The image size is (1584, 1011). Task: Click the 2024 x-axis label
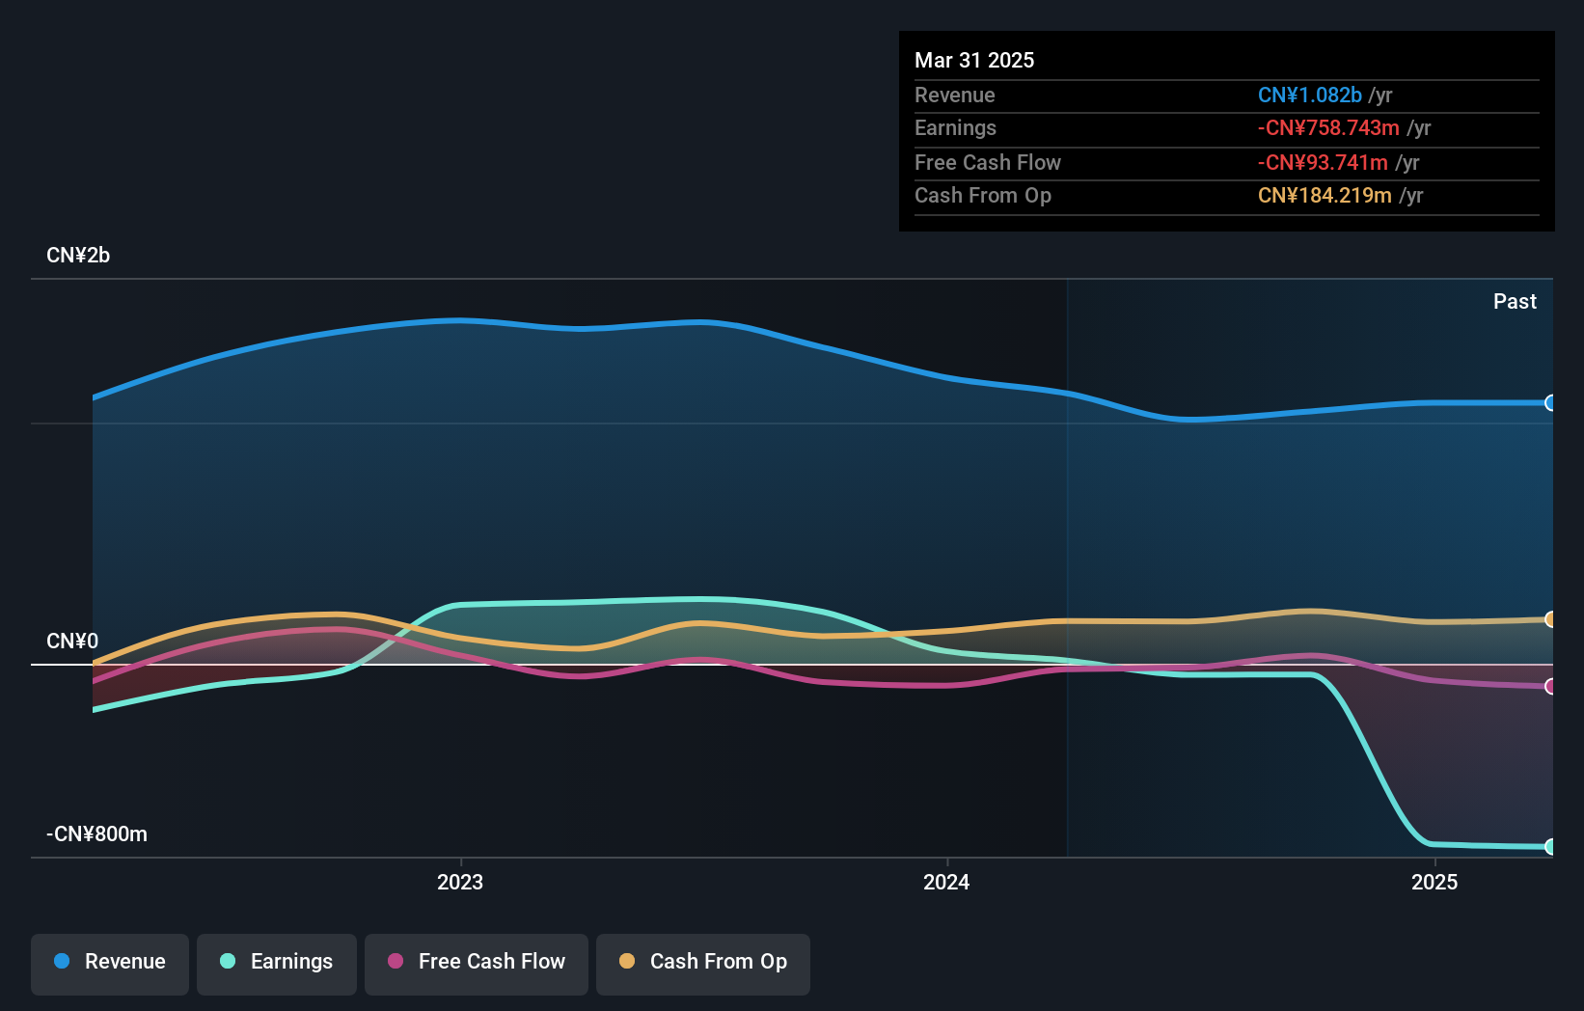click(x=946, y=882)
